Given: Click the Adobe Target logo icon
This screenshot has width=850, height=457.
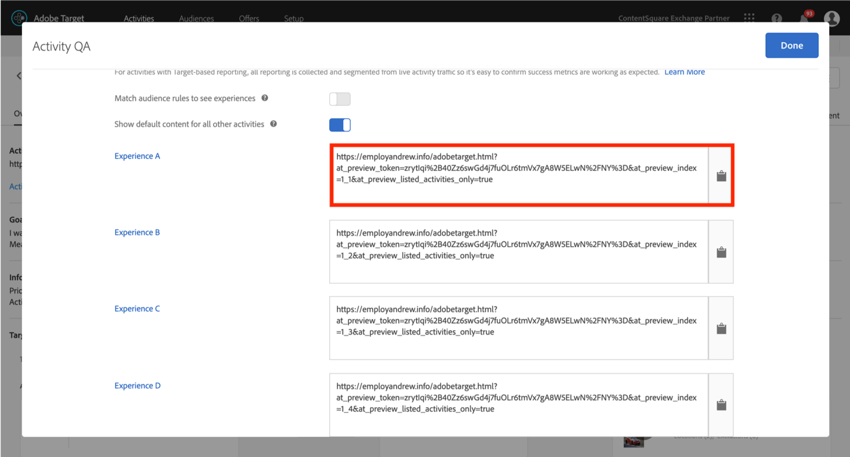Looking at the screenshot, I should 19,18.
